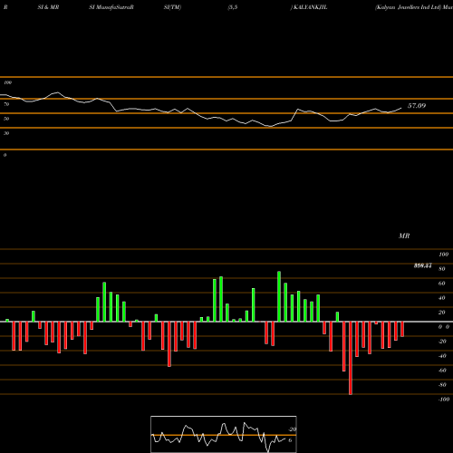Image resolution: width=453 pixels, height=453 pixels.
Task: Click the 'SI & MR' header label
Action: point(48,7)
